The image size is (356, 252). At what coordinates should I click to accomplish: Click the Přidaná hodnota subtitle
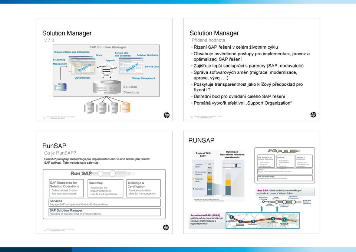(208, 40)
